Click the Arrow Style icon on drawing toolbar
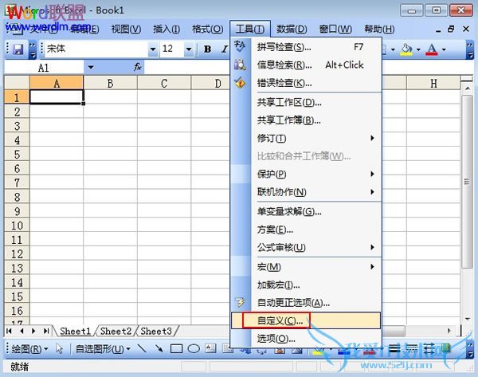478x377 pixels. [429, 348]
